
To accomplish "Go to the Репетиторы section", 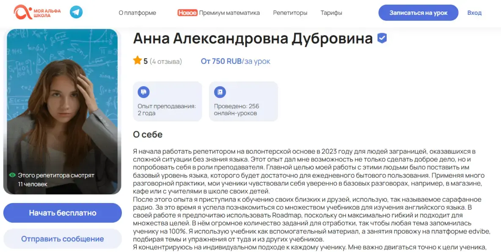I will [290, 13].
